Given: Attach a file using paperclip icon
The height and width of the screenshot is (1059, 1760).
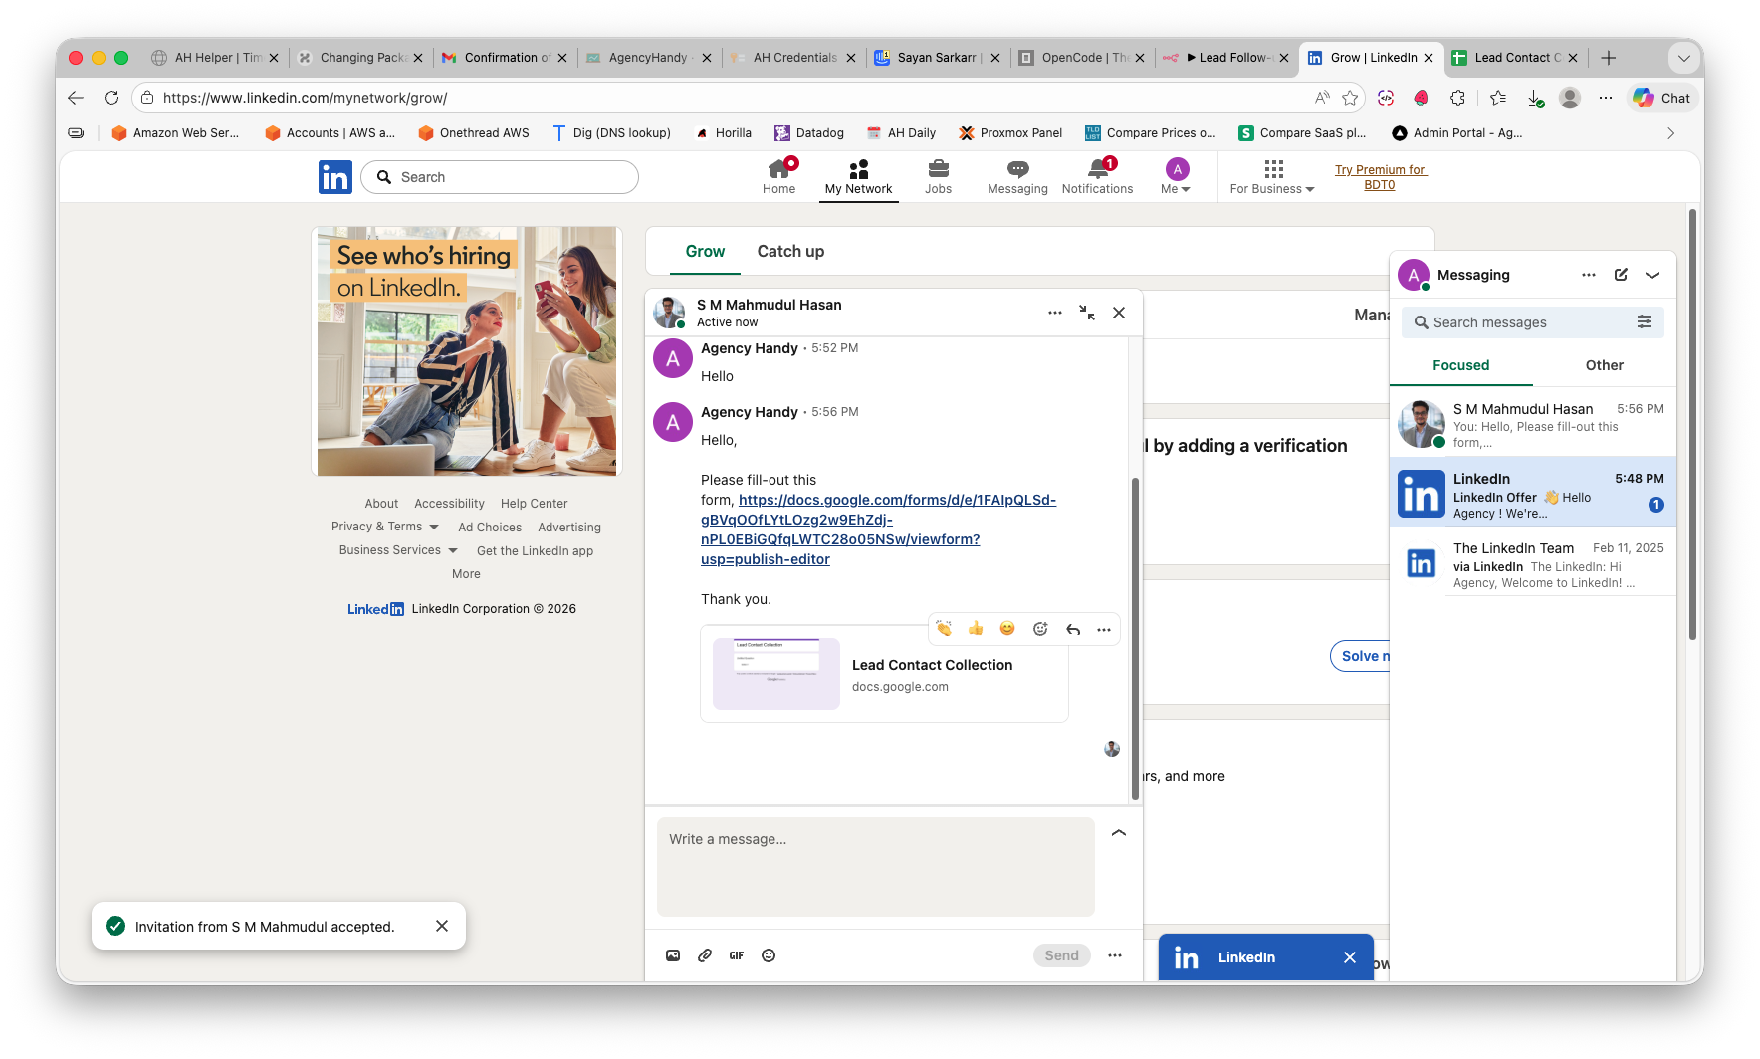Looking at the screenshot, I should pyautogui.click(x=705, y=955).
